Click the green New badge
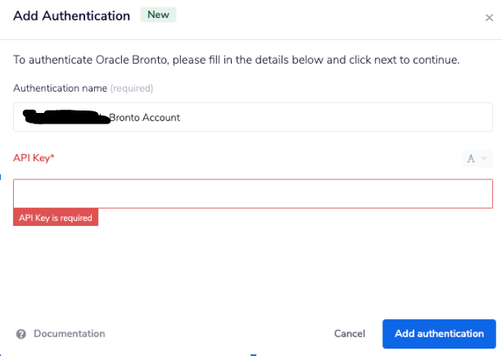 coord(158,15)
